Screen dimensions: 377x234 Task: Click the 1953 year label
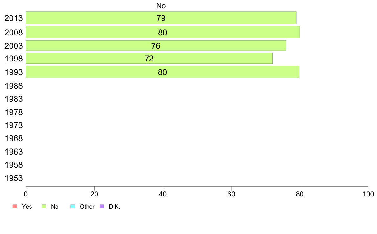coord(14,178)
